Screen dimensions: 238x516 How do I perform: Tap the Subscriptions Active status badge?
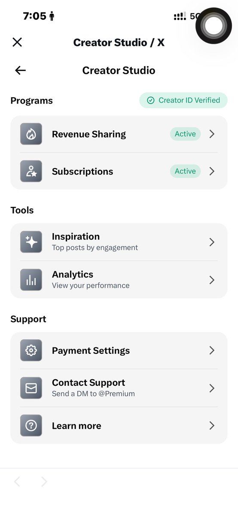(x=185, y=171)
